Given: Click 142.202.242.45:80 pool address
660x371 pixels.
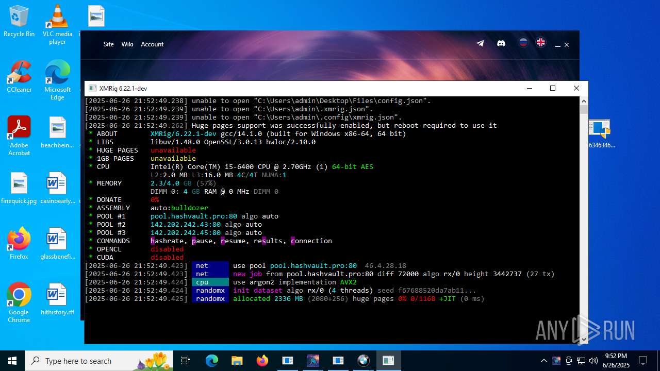Looking at the screenshot, I should (x=186, y=233).
